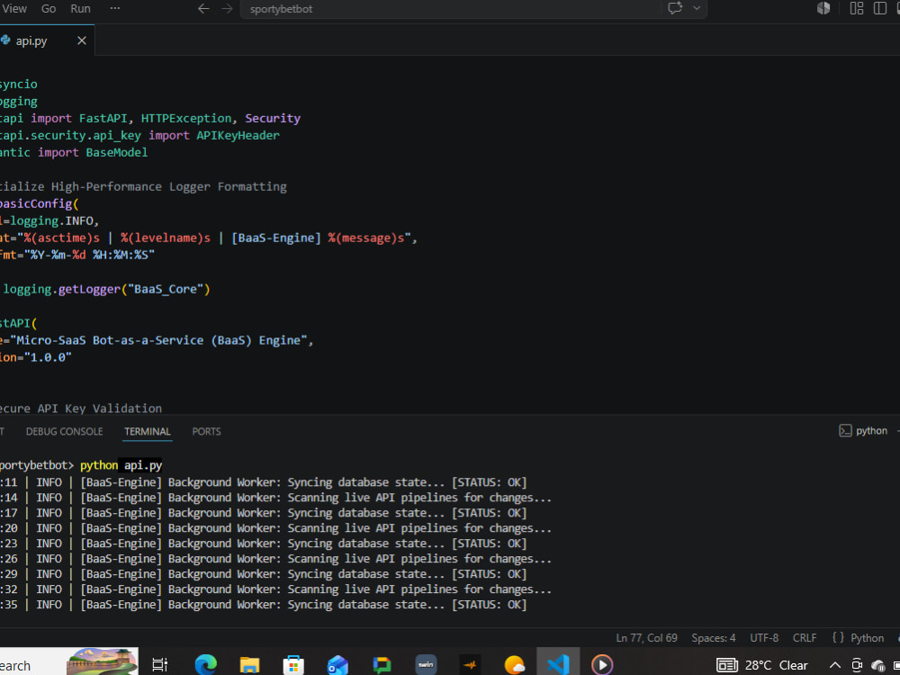This screenshot has height=675, width=900.
Task: Navigate forward with the right arrow
Action: [227, 9]
